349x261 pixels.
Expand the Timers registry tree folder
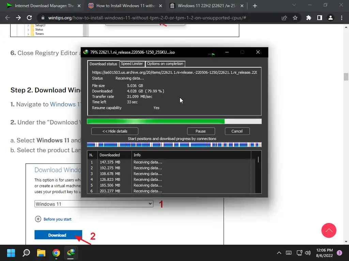coord(28,34)
